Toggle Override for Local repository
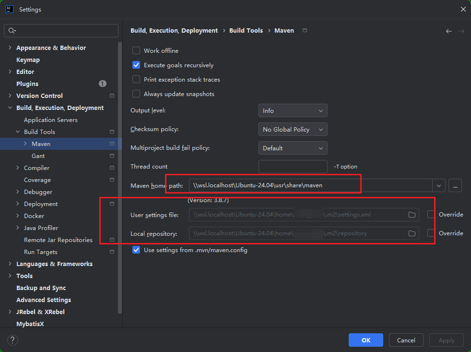Viewport: 471px width, 352px height. pyautogui.click(x=431, y=233)
